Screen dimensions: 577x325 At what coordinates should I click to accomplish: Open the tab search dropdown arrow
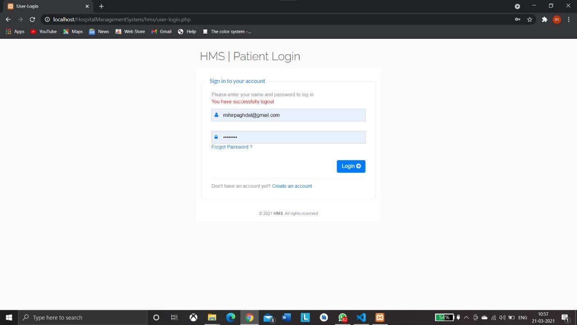(517, 6)
